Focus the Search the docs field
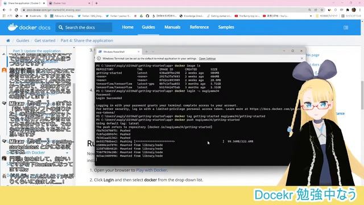Screen dimensions: 364x205 click(x=84, y=27)
